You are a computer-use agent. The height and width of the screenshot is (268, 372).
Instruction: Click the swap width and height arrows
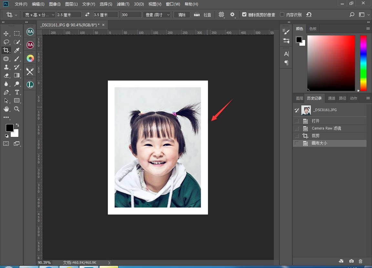click(x=87, y=15)
